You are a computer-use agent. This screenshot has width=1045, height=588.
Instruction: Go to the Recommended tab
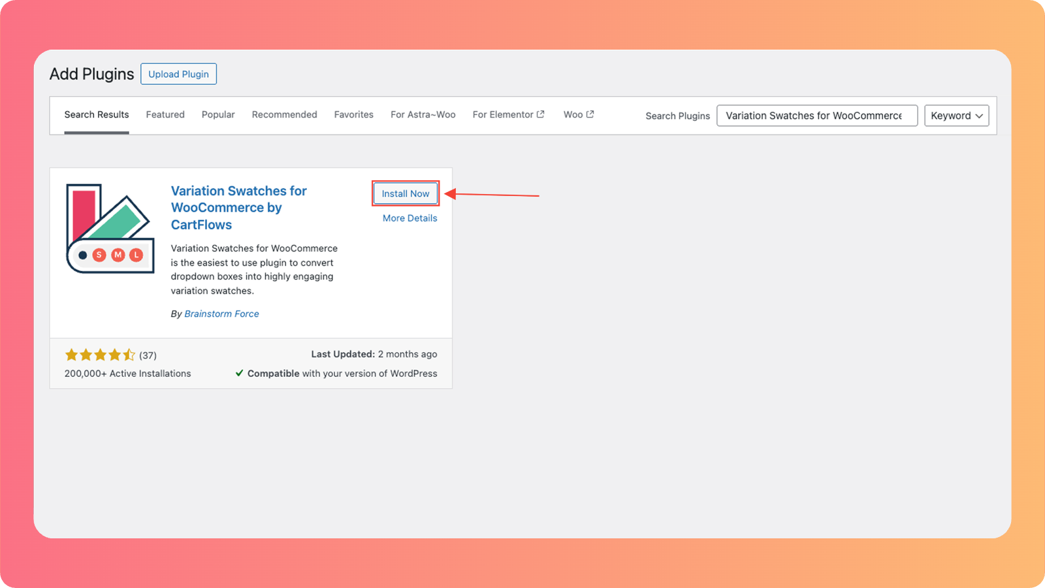coord(284,114)
